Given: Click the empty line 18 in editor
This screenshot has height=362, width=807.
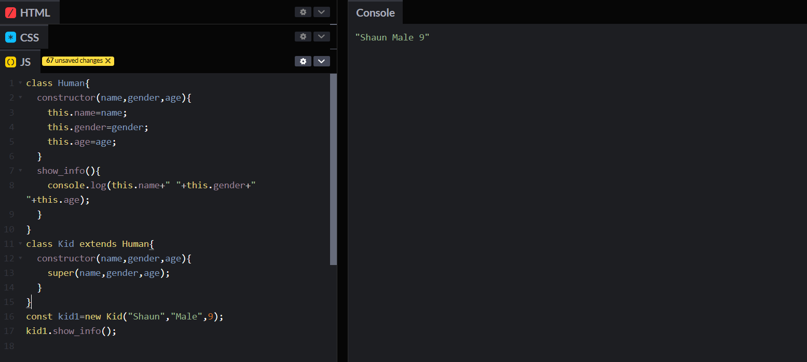Looking at the screenshot, I should 176,346.
